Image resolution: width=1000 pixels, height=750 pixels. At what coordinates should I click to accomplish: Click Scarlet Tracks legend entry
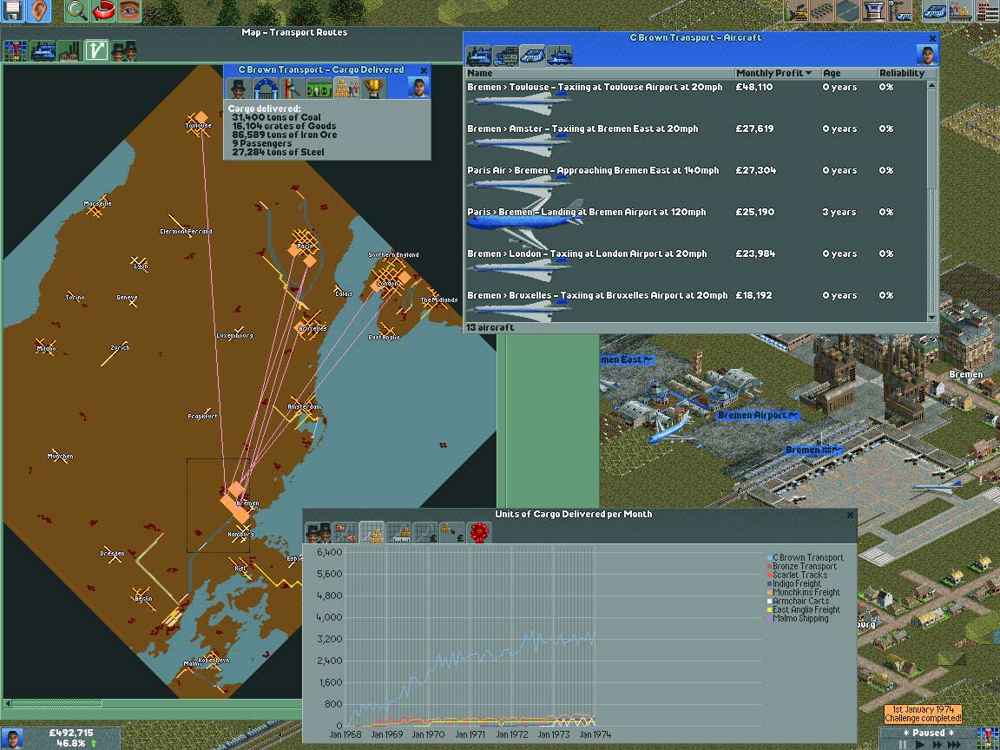click(797, 576)
